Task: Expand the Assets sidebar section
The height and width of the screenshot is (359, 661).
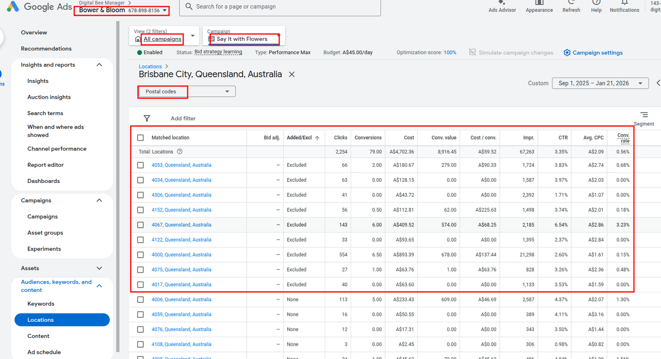Action: [99, 268]
